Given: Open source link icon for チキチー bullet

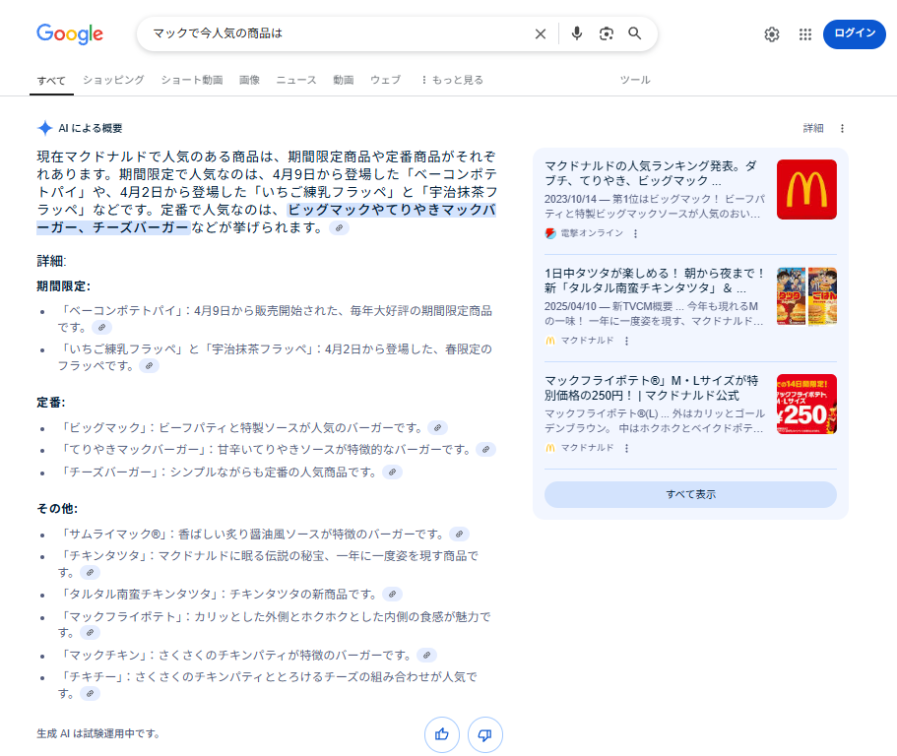Looking at the screenshot, I should pyautogui.click(x=90, y=694).
